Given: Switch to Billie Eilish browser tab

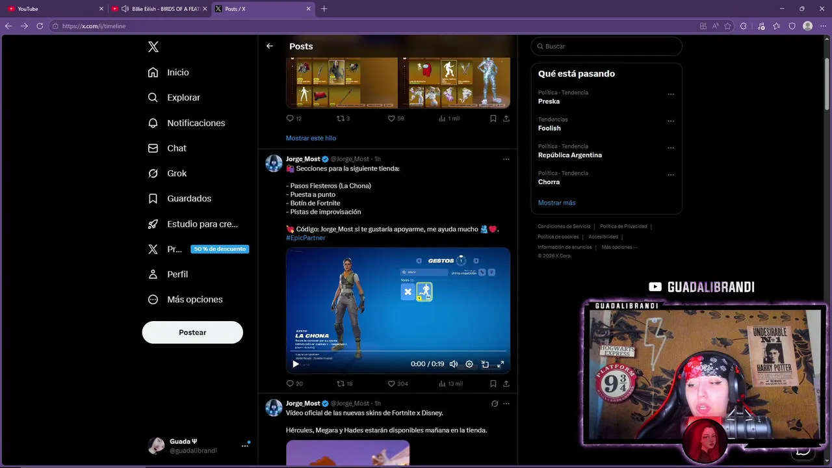Looking at the screenshot, I should pyautogui.click(x=159, y=8).
